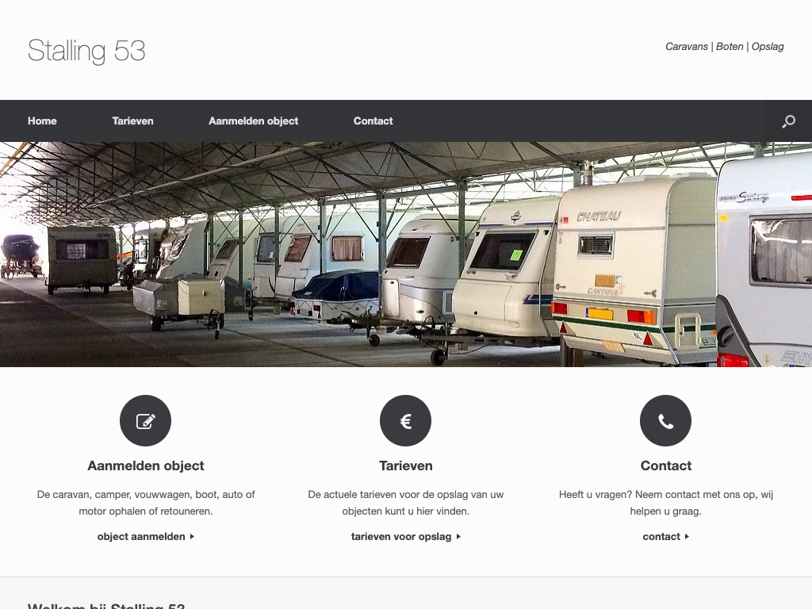
Task: Click the caravan storage hero image
Action: coord(406,255)
